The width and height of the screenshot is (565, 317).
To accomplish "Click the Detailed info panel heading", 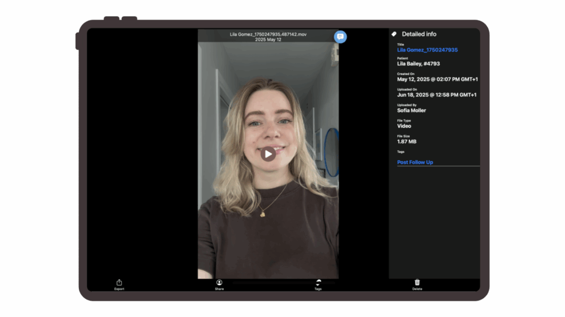I will (419, 34).
